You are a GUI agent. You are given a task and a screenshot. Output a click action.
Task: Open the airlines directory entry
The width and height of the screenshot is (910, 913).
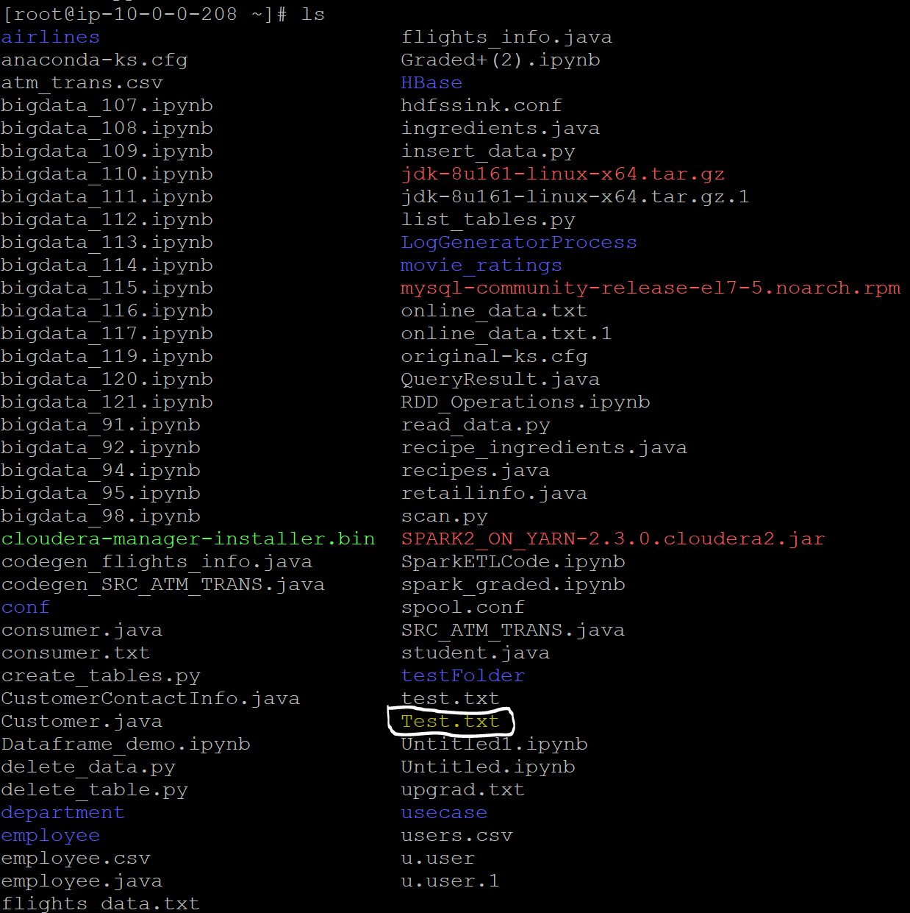pos(49,36)
